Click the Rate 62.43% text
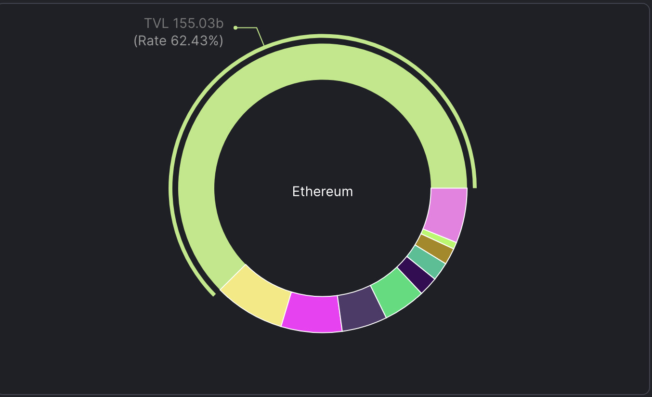Screen dimensions: 652x397 point(178,41)
